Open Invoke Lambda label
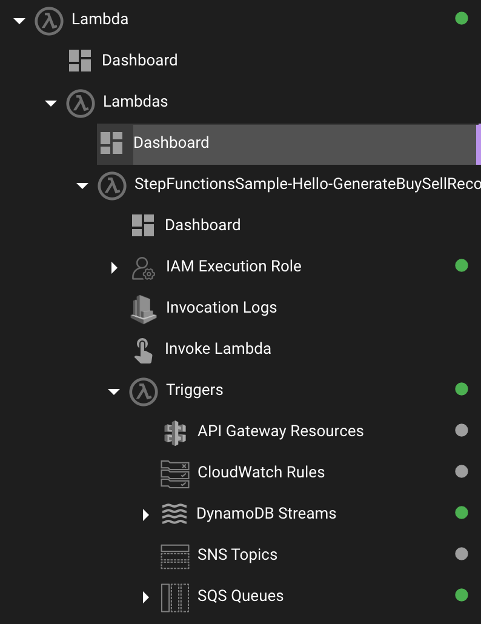This screenshot has height=624, width=481. click(x=218, y=348)
